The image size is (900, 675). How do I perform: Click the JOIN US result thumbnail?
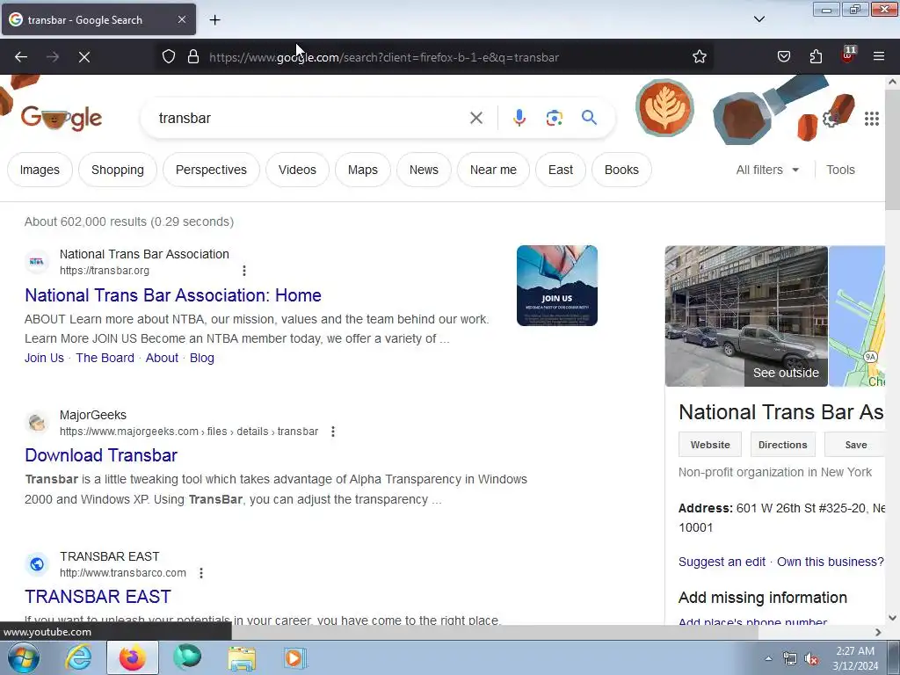tap(556, 286)
